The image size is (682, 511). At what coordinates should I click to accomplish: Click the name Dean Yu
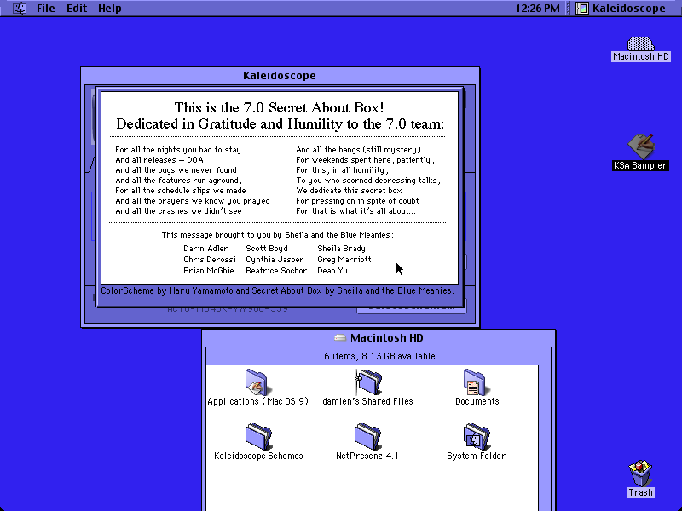tap(332, 271)
